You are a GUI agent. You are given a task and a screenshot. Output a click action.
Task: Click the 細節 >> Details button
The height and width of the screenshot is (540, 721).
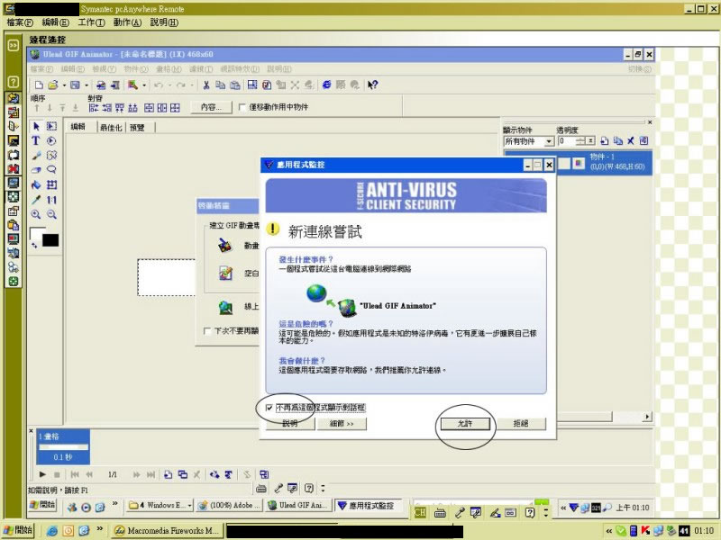point(342,423)
